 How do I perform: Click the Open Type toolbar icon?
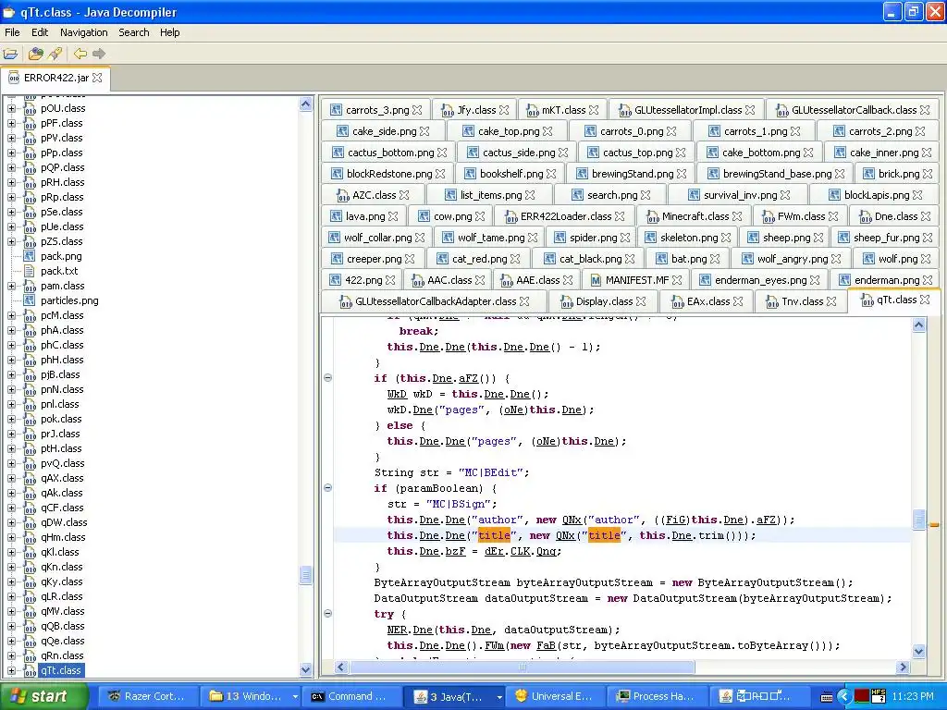(36, 54)
